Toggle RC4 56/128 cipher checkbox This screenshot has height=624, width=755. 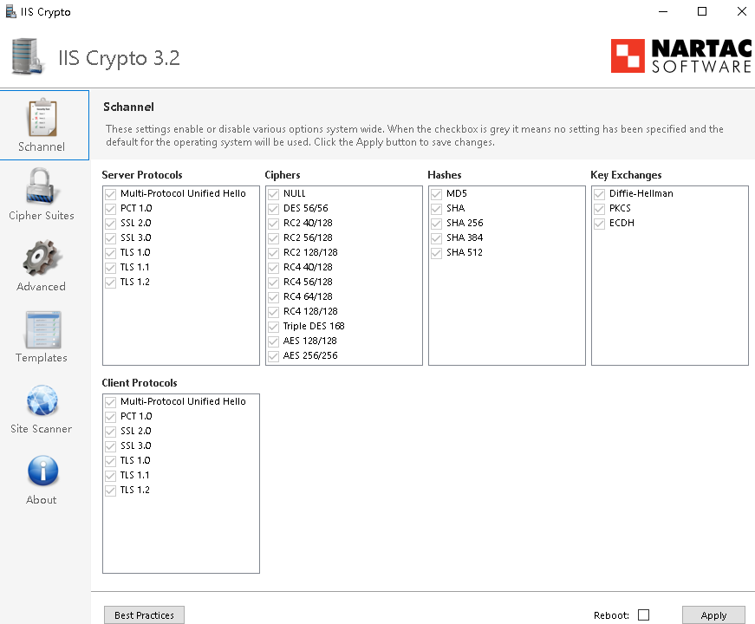pos(274,283)
